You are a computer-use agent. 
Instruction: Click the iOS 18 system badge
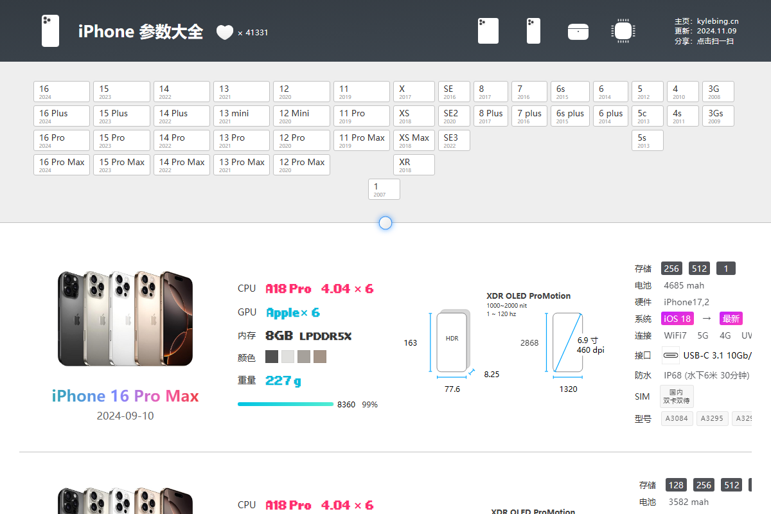point(677,318)
